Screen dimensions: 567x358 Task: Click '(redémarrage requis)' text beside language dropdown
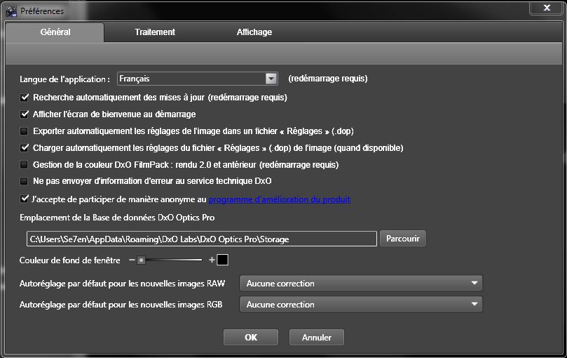click(x=327, y=79)
